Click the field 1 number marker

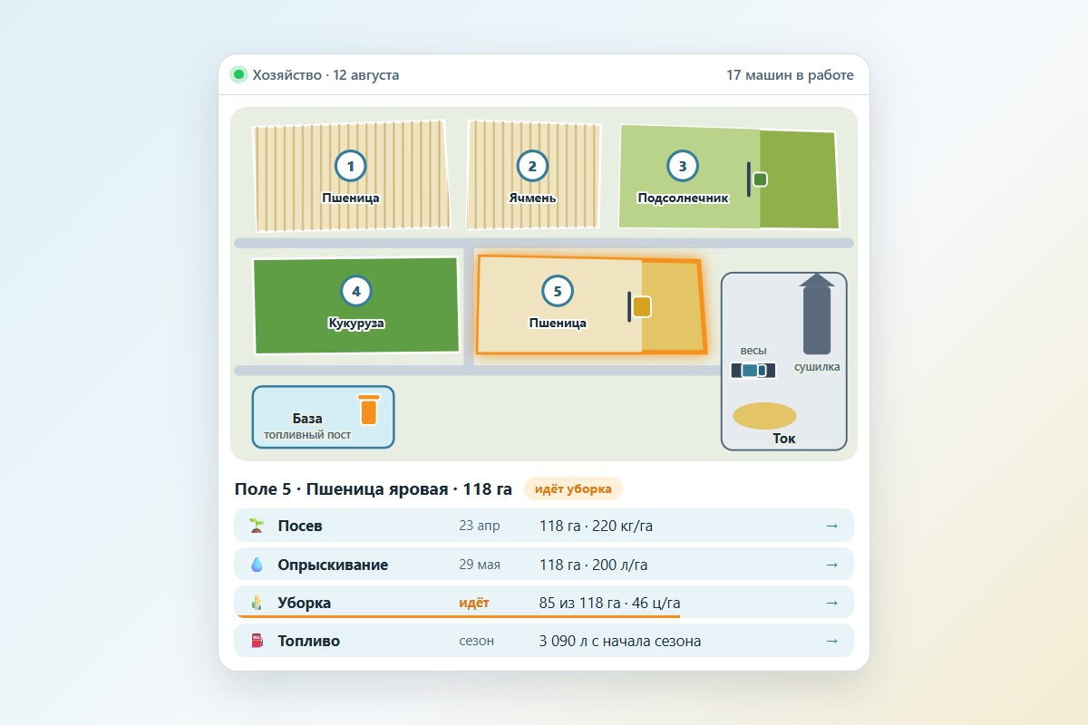(x=351, y=166)
